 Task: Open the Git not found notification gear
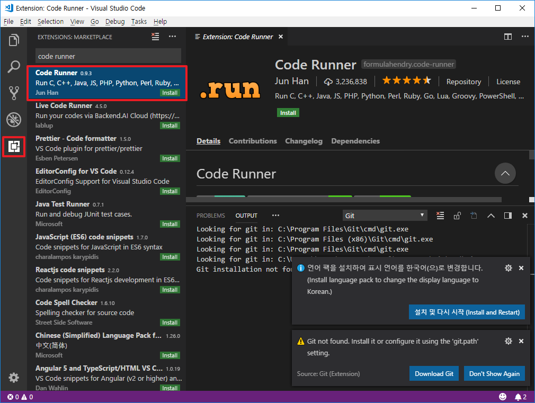[x=508, y=341]
